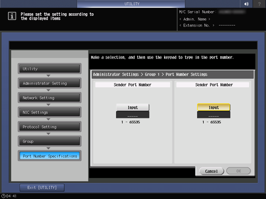The width and height of the screenshot is (266, 199).
Task: Click the left port number value field
Action: [x=133, y=115]
